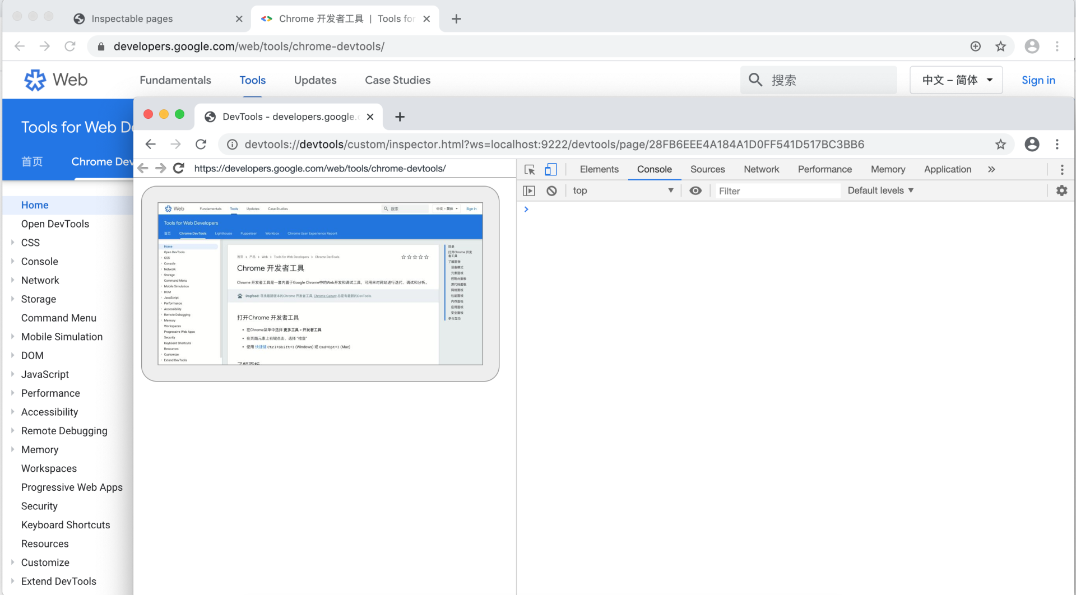Reload the inspected page in screencast toolbar
This screenshot has height=595, width=1076.
point(179,168)
